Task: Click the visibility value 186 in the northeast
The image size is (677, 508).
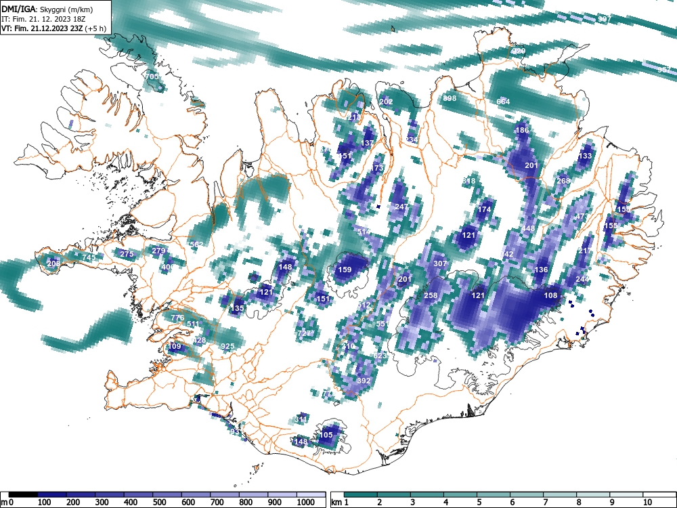Action: (522, 130)
